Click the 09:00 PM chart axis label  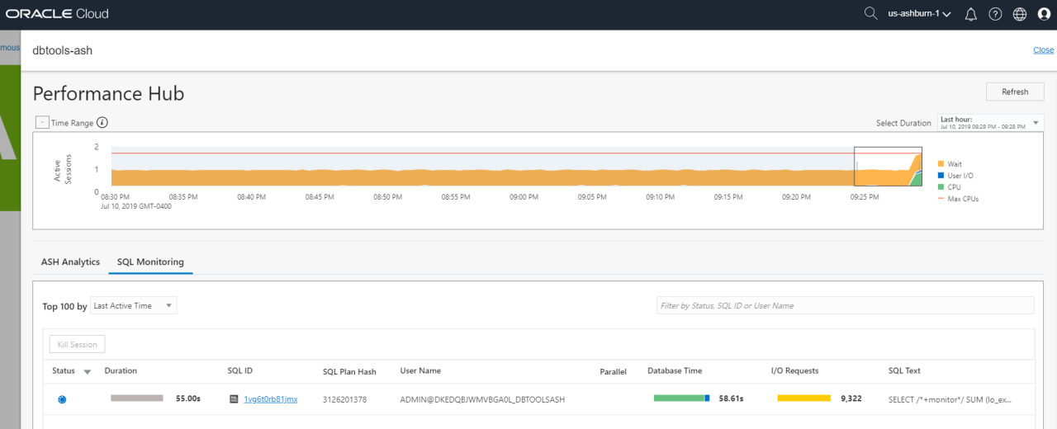coord(524,198)
